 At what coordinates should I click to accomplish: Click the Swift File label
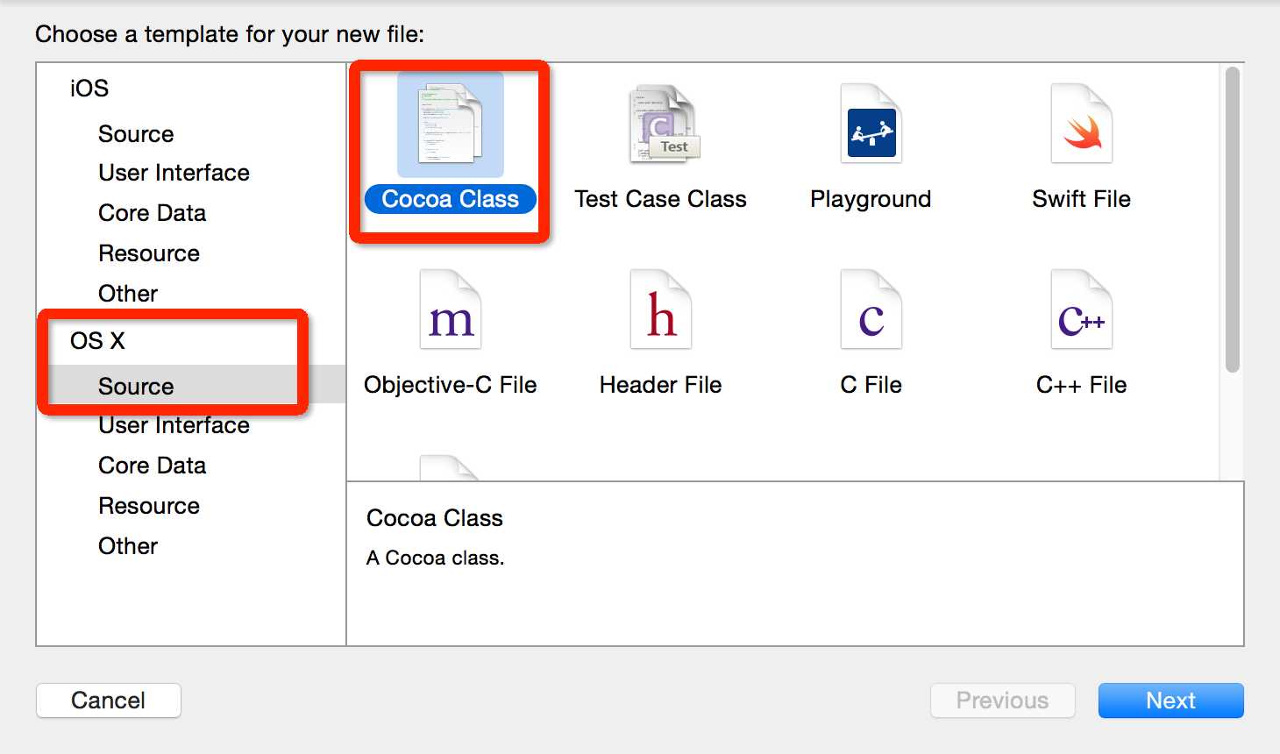click(1082, 199)
